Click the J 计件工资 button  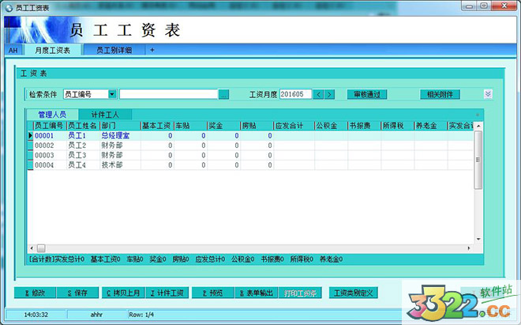click(167, 293)
